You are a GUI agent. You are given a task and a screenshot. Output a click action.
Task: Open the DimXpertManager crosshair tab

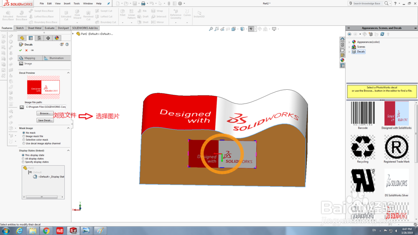tap(48, 38)
